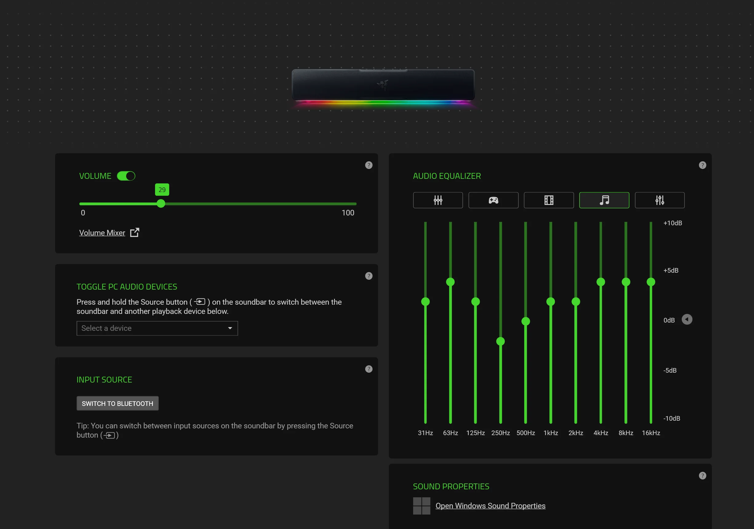Select the Music equalizer preset icon
This screenshot has height=529, width=754.
pyautogui.click(x=604, y=200)
